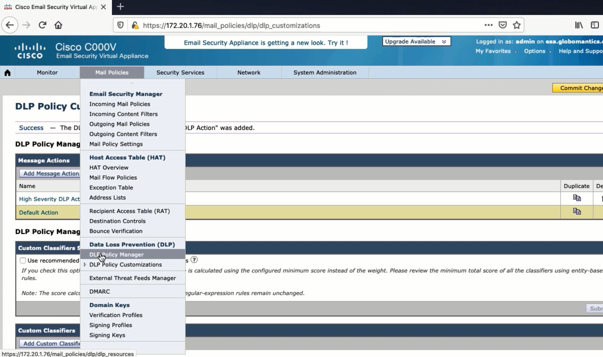Viewport: 603px width, 357px height.
Task: Open Verification Profiles
Action: pyautogui.click(x=116, y=315)
